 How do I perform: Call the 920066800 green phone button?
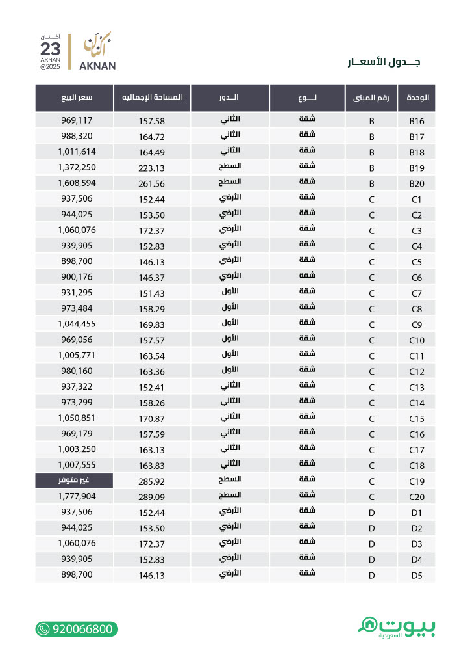tap(77, 629)
